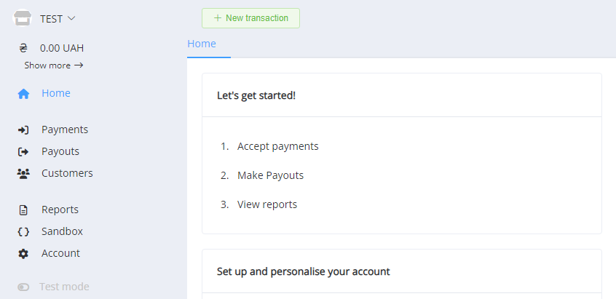Image resolution: width=616 pixels, height=299 pixels.
Task: Click the Payments arrow-in icon
Action: [x=23, y=130]
